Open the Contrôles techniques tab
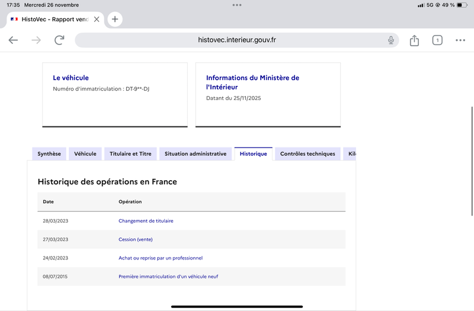This screenshot has height=311, width=474. (308, 154)
